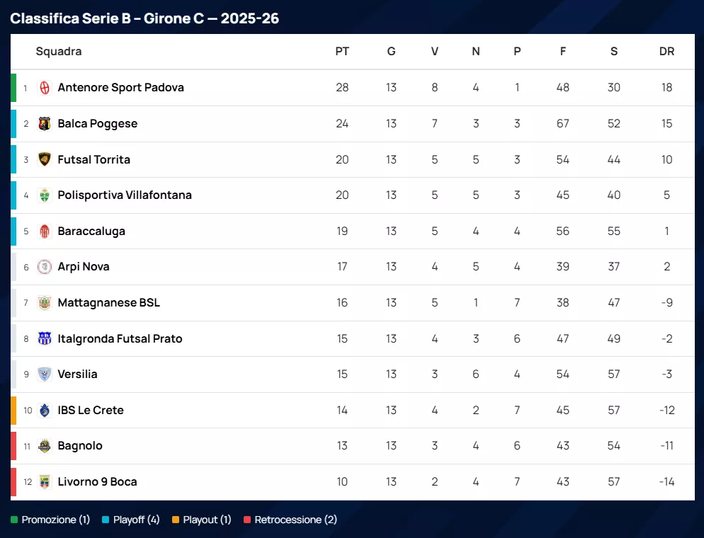Click the orange Playout legend swatch
Viewport: 704px width, 538px height.
pyautogui.click(x=175, y=520)
